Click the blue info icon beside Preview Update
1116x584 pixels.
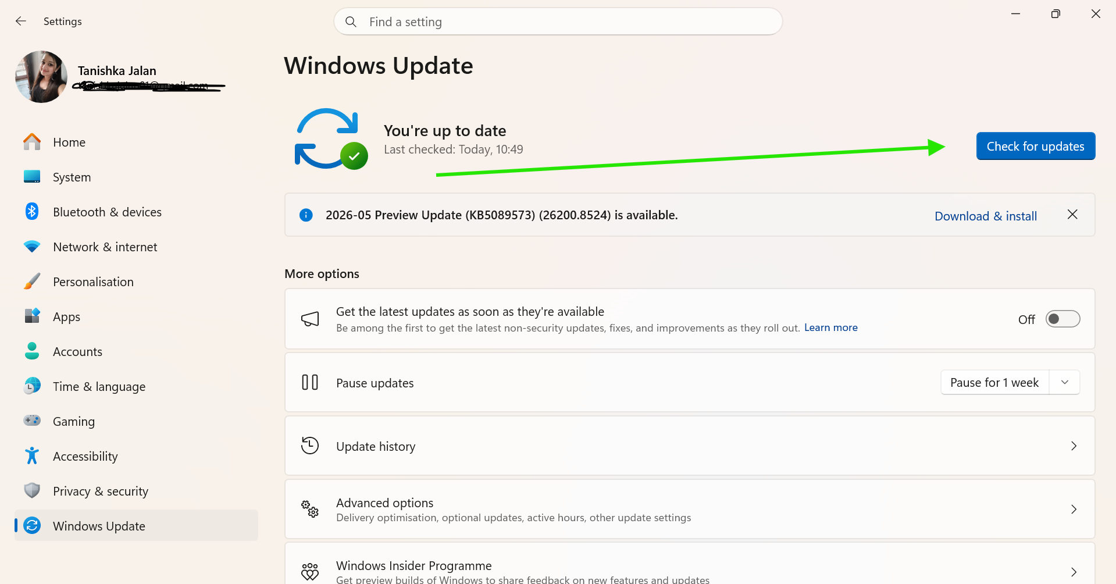pyautogui.click(x=306, y=215)
